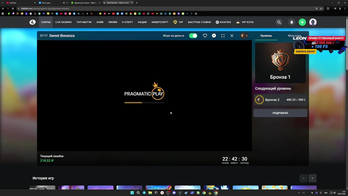The width and height of the screenshot is (348, 196).
Task: Open Discord from the taskbar
Action: (x=174, y=193)
